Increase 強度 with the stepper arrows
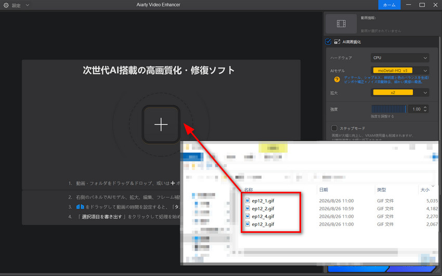This screenshot has width=442, height=276. coord(425,107)
